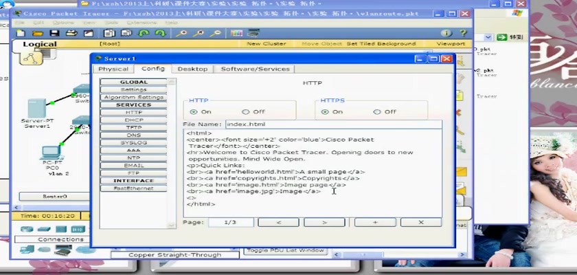Click the Print toolbar icon
The width and height of the screenshot is (577, 275).
point(71,33)
